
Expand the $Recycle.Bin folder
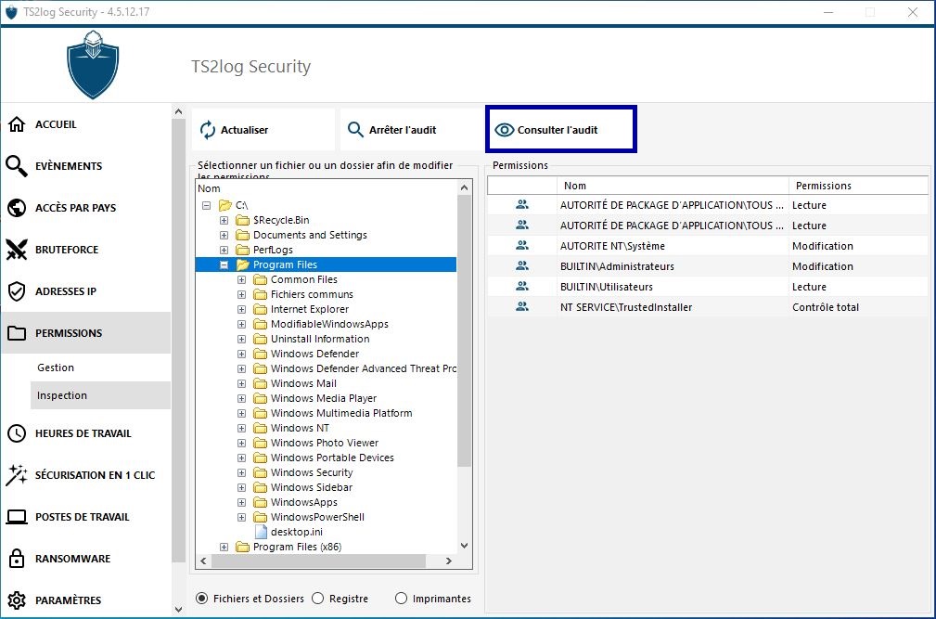click(x=224, y=220)
